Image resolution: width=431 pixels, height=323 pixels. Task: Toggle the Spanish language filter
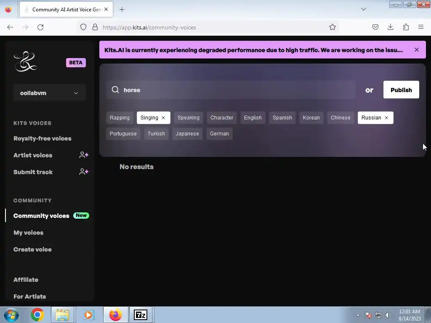(282, 118)
